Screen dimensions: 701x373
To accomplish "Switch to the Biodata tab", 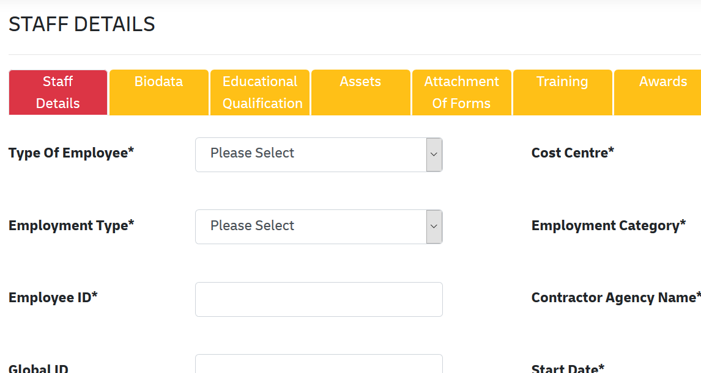I will [159, 92].
